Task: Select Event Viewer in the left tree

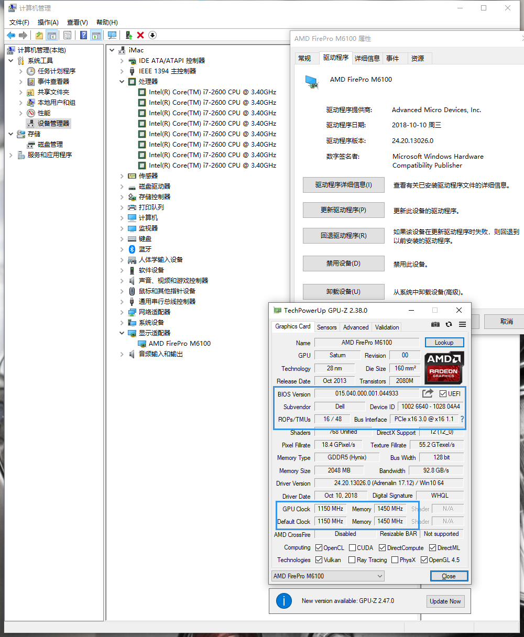Action: pyautogui.click(x=48, y=82)
